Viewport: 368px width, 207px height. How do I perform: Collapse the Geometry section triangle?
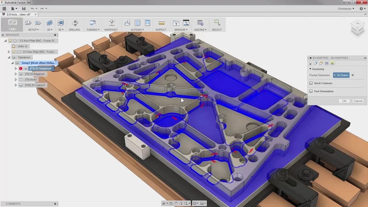(x=310, y=69)
